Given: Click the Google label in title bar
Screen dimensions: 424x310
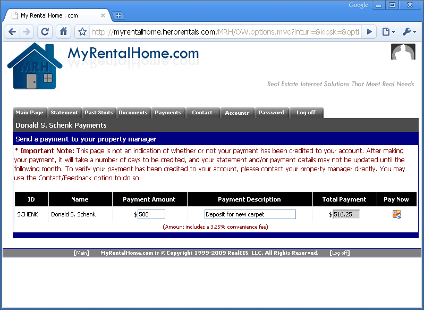Looking at the screenshot, I should coord(358,5).
